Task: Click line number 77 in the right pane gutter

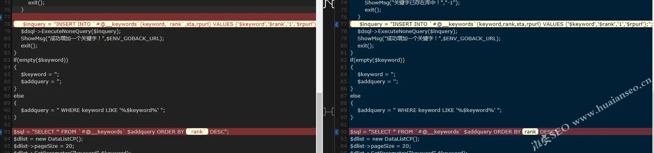Action: pos(344,24)
